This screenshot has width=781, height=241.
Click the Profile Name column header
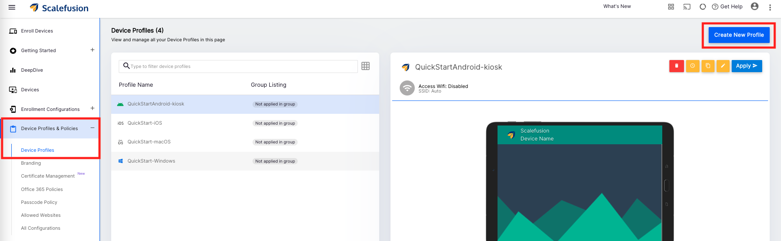point(136,85)
